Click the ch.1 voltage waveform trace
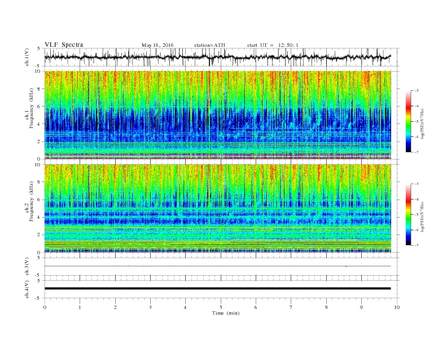 pyautogui.click(x=217, y=57)
